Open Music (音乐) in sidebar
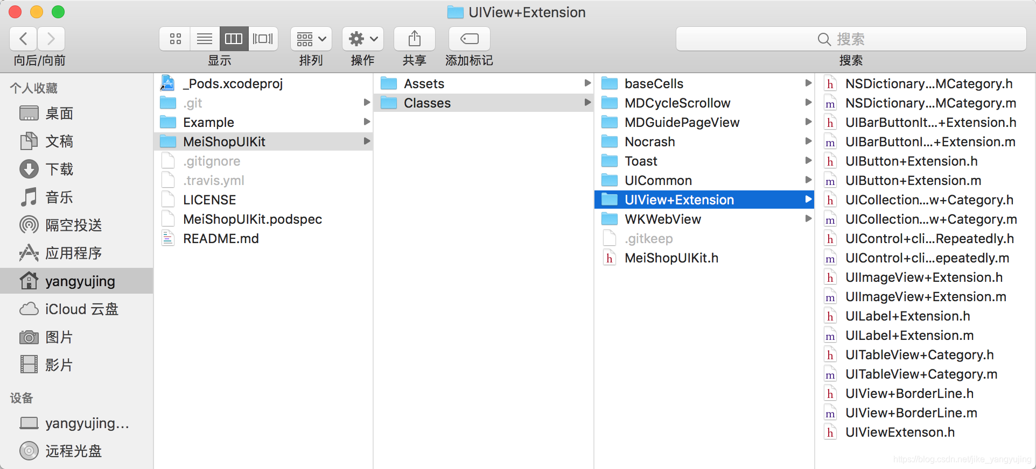 (x=76, y=197)
